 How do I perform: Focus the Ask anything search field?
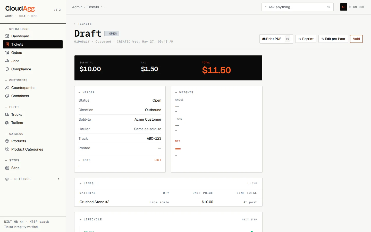coord(297,7)
